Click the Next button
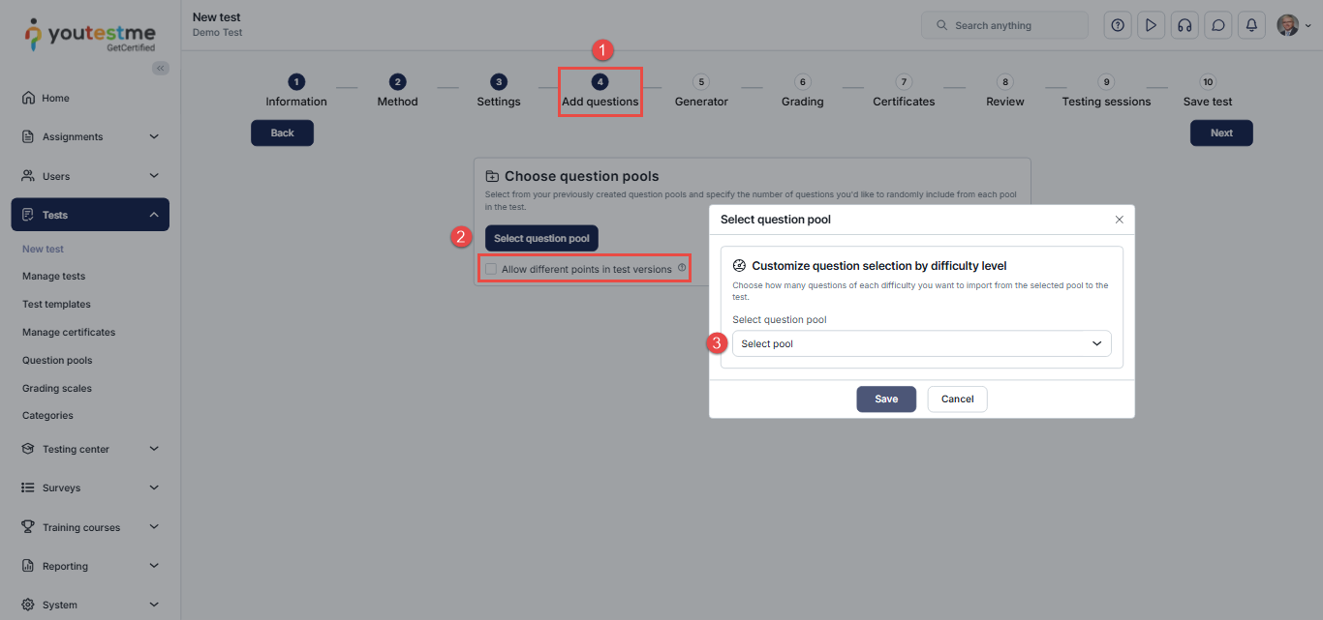The width and height of the screenshot is (1323, 620). 1221,133
